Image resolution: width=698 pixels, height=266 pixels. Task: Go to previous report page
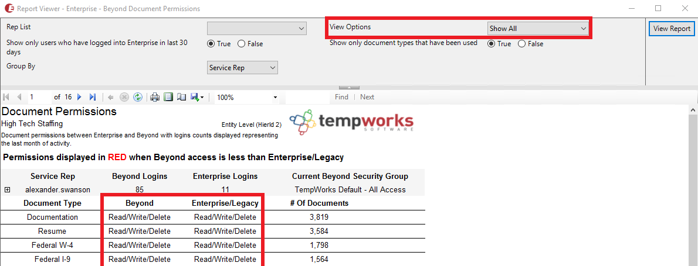click(19, 97)
